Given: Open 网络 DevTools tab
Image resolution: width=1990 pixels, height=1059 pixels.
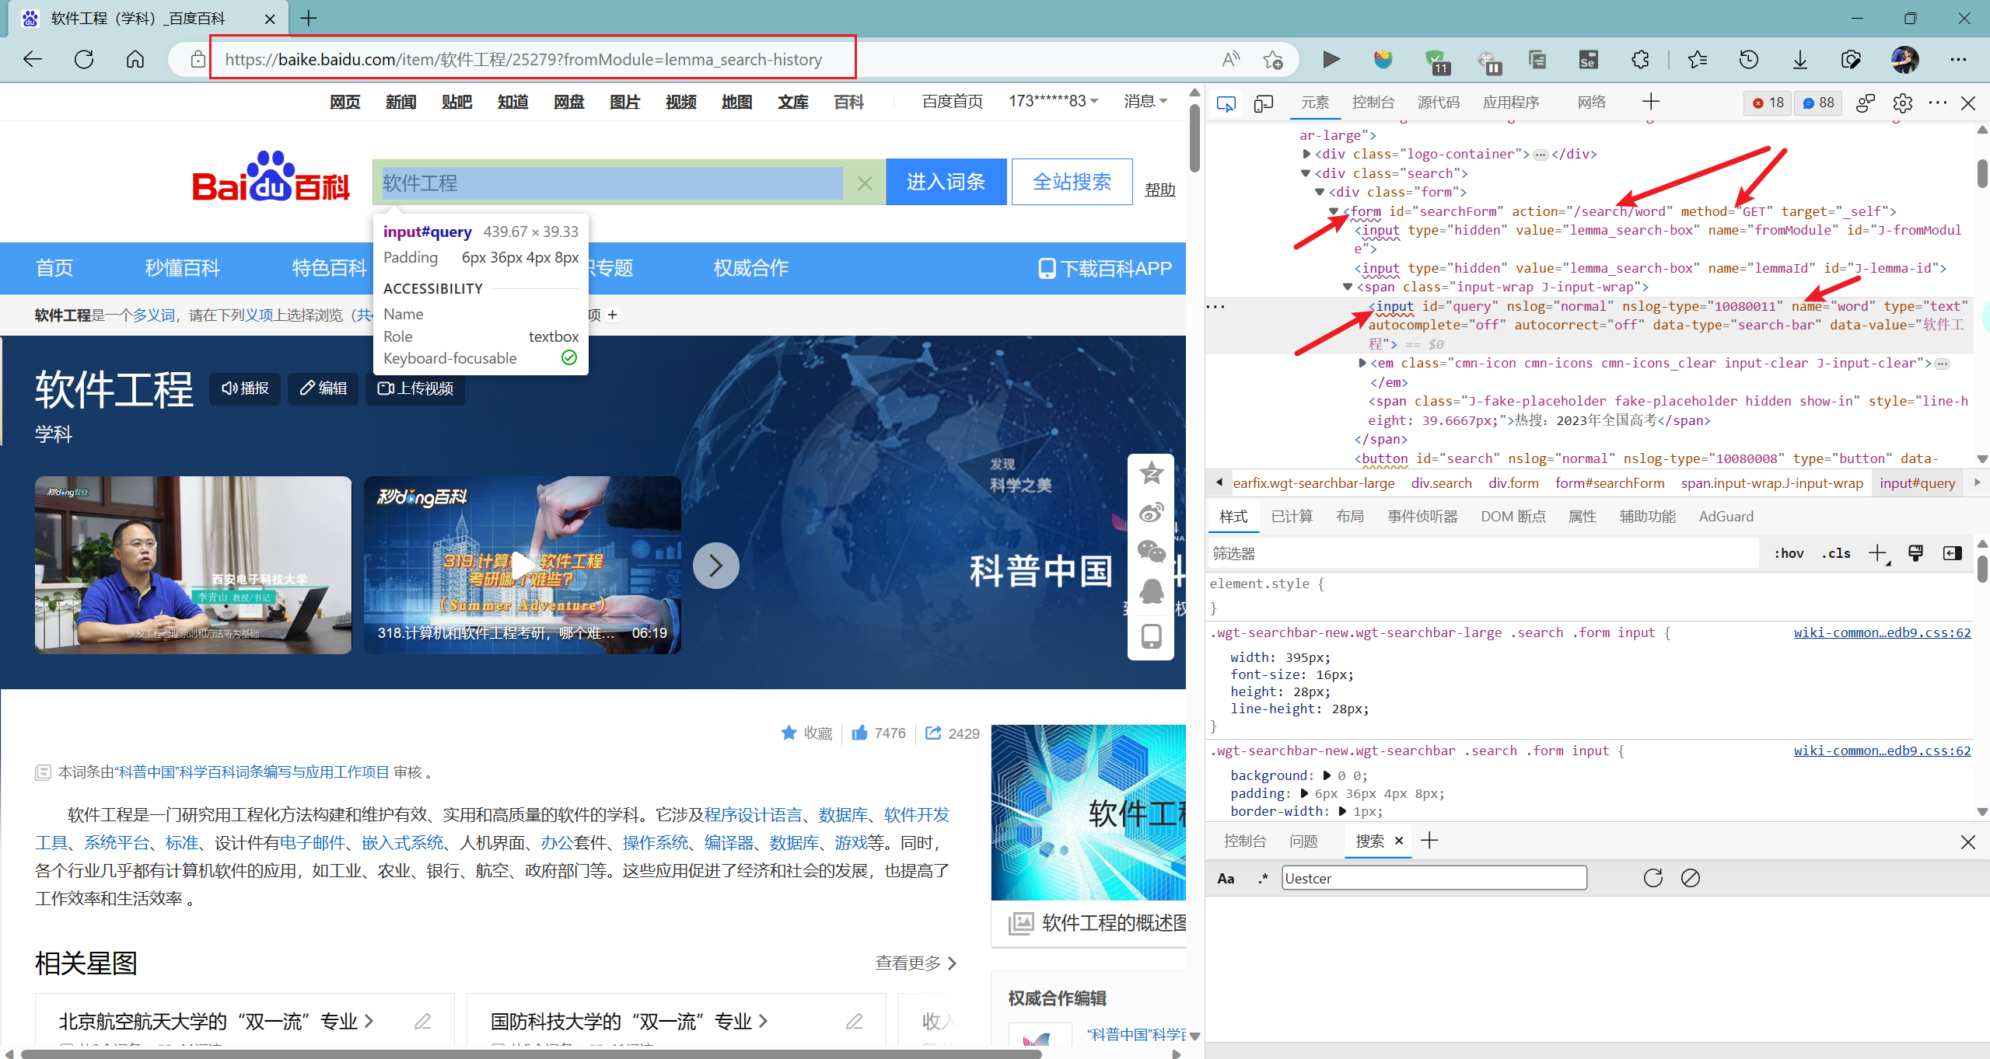Looking at the screenshot, I should 1592,103.
